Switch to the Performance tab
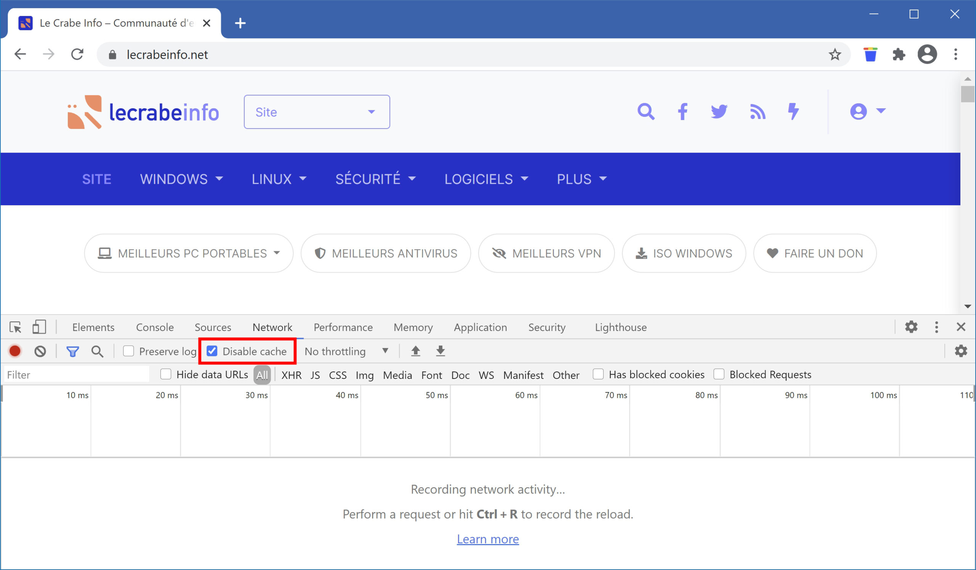Viewport: 976px width, 570px height. (343, 328)
